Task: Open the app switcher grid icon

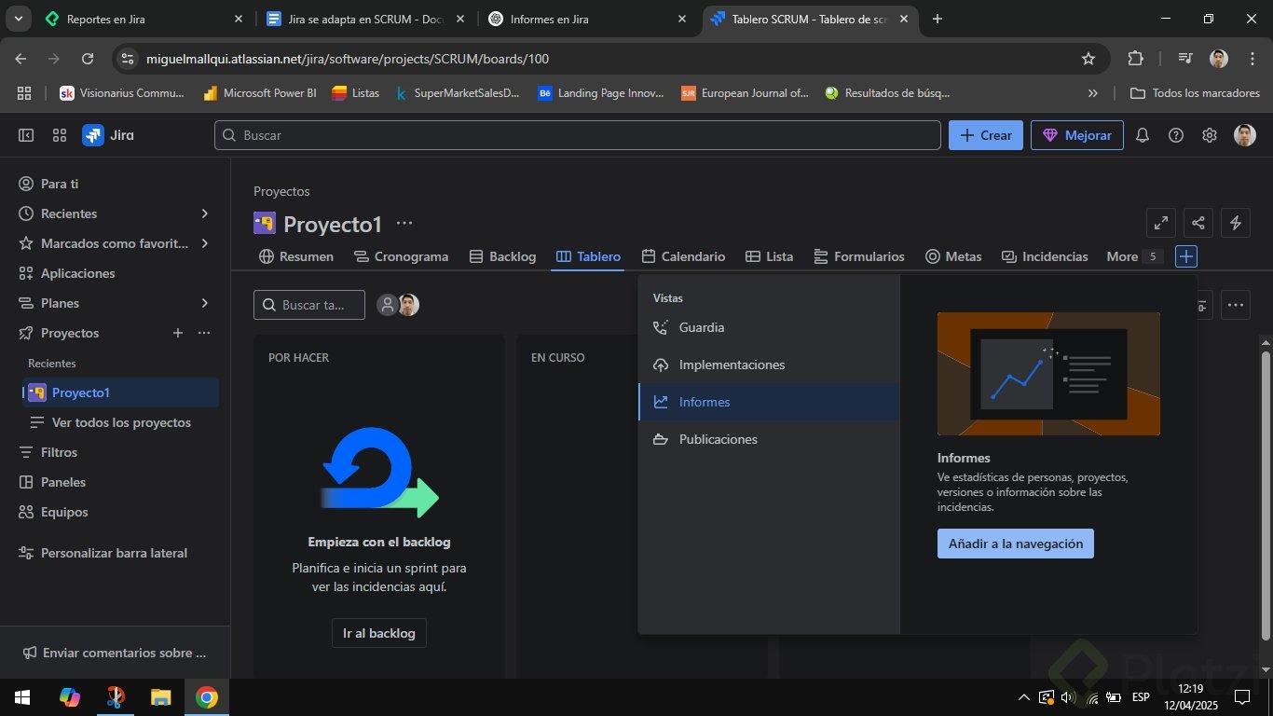Action: pos(60,135)
